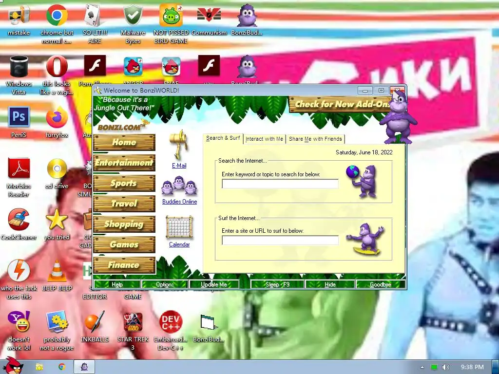Click the volume speaker tray icon

click(x=445, y=367)
